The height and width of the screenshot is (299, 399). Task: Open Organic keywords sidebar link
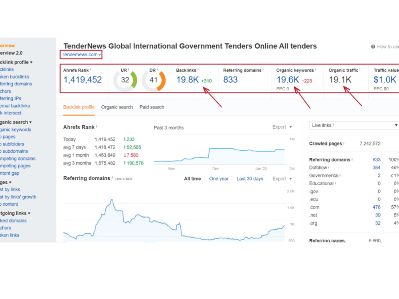click(x=16, y=130)
